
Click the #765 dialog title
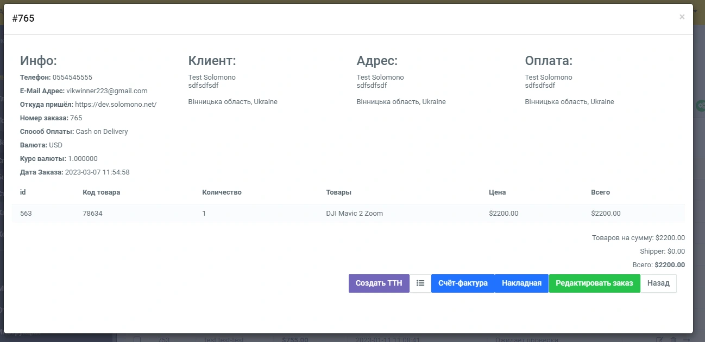point(23,18)
